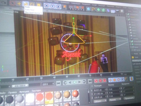141x106 pixels.
Task: Click the Render View clapperboard icon
Action: tap(70, 8)
